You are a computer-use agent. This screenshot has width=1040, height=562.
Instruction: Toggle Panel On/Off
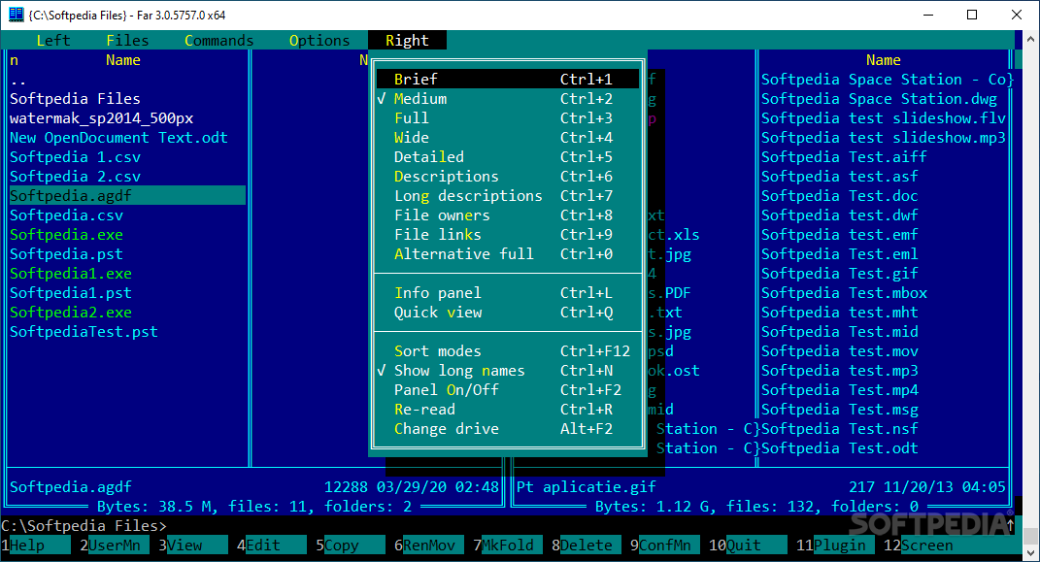click(508, 389)
